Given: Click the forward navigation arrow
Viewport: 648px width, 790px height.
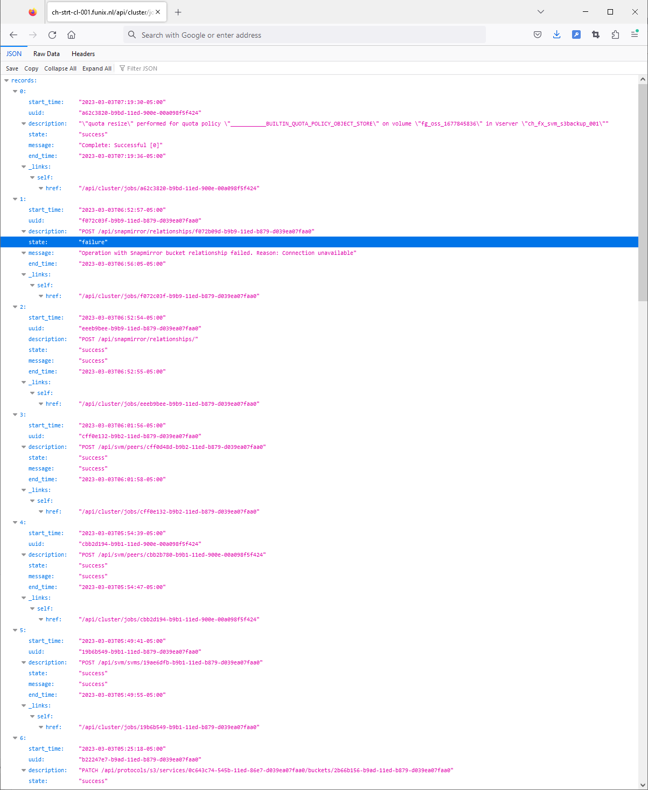Looking at the screenshot, I should (x=33, y=35).
